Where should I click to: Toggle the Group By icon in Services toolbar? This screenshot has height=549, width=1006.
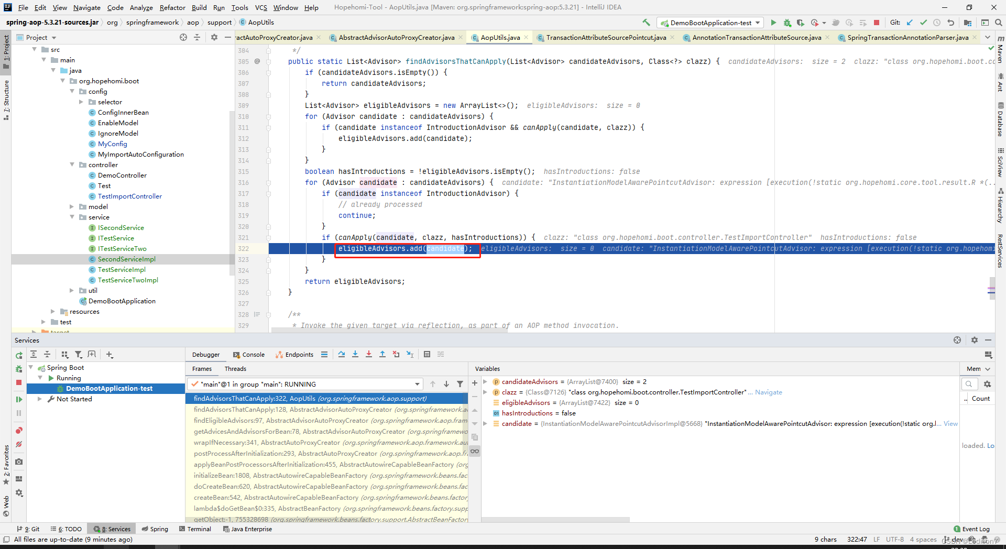(65, 355)
